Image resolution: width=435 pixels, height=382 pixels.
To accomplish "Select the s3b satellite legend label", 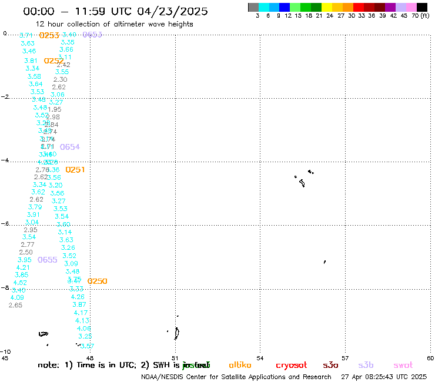I will click(366, 365).
